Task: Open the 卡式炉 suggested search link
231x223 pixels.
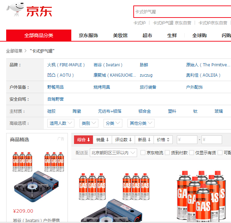Action: 139,23
